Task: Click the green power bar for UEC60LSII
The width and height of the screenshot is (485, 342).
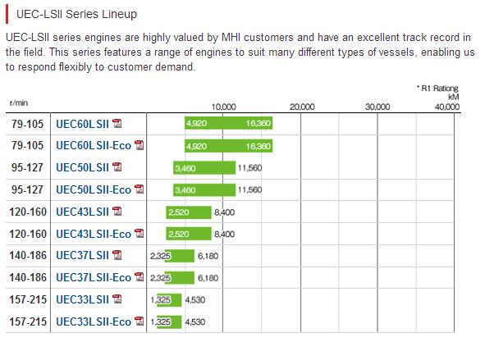Action: pos(229,123)
